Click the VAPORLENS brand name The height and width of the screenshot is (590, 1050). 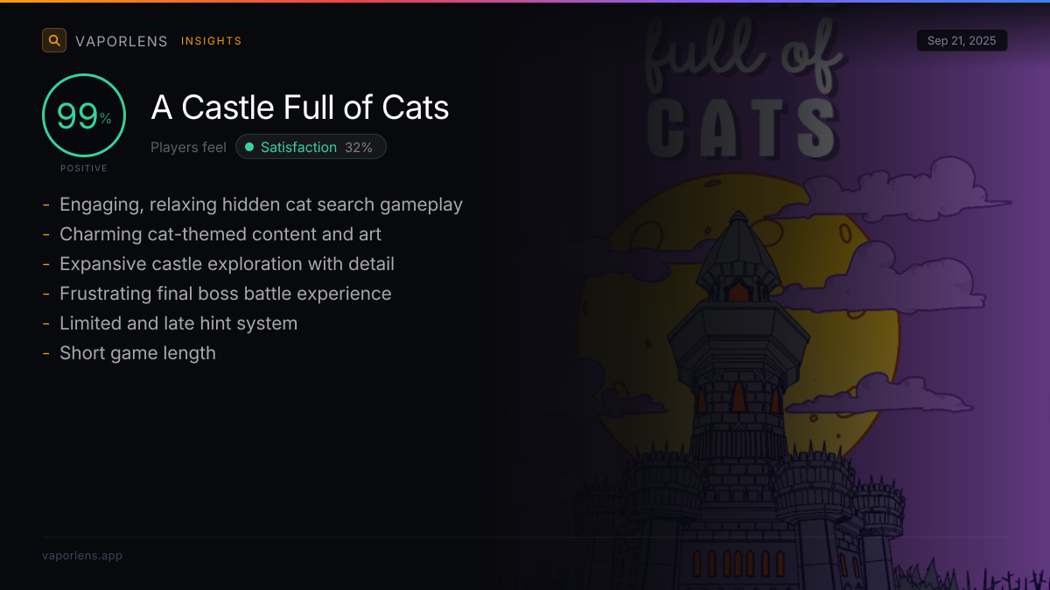(122, 41)
